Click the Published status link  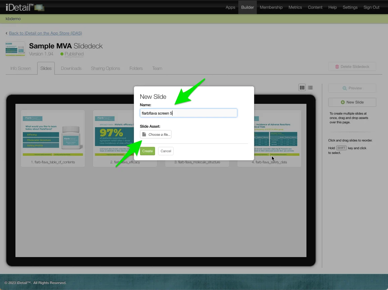tap(74, 54)
